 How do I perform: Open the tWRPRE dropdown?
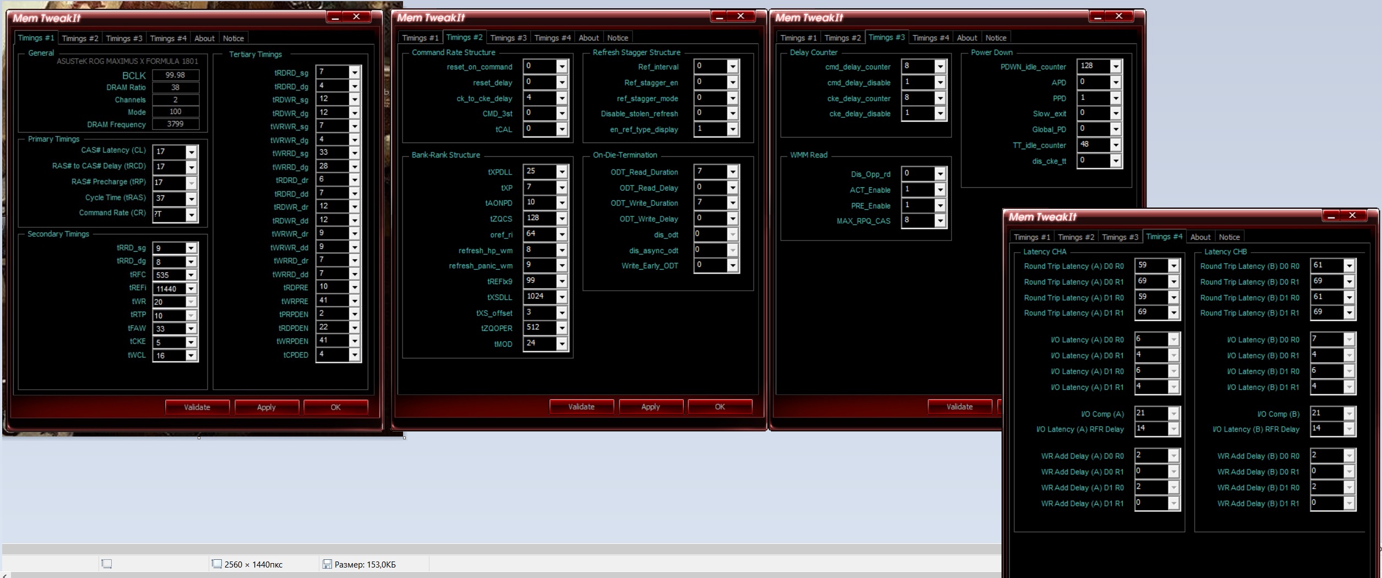coord(355,301)
